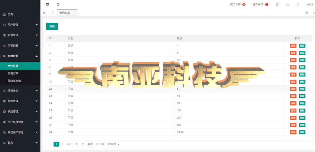Click 删除 for row ID 5
Viewport: 315px width, 152px height.
click(x=302, y=74)
